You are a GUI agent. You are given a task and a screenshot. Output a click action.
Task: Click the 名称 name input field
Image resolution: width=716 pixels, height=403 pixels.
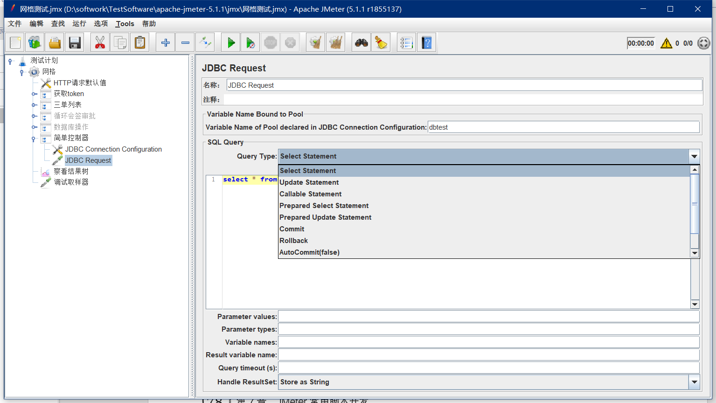(x=464, y=85)
